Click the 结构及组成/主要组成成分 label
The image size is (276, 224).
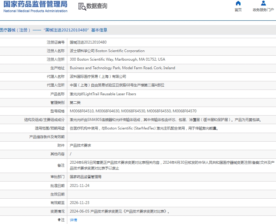pyautogui.click(x=44, y=120)
